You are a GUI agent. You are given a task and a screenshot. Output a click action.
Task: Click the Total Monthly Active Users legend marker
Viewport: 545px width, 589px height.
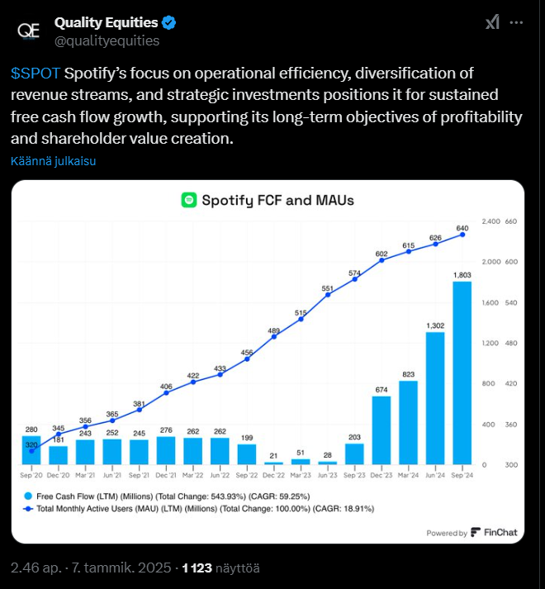click(28, 509)
